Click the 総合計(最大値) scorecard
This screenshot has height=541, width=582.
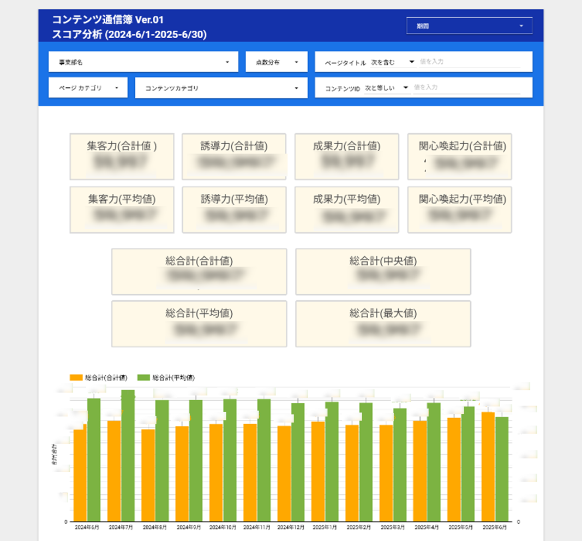[x=383, y=324]
